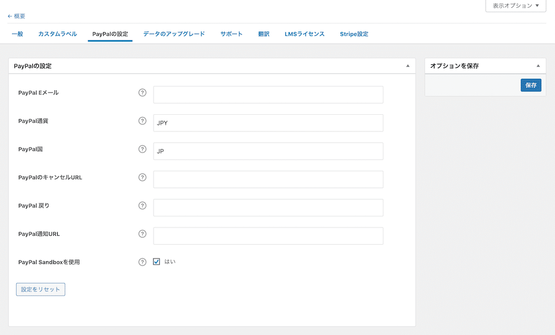Click the PayPal通貨 label text

point(33,121)
